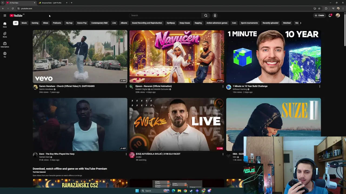The image size is (346, 194).
Task: Open the Samm Henshaw - Church video title
Action: click(x=67, y=86)
